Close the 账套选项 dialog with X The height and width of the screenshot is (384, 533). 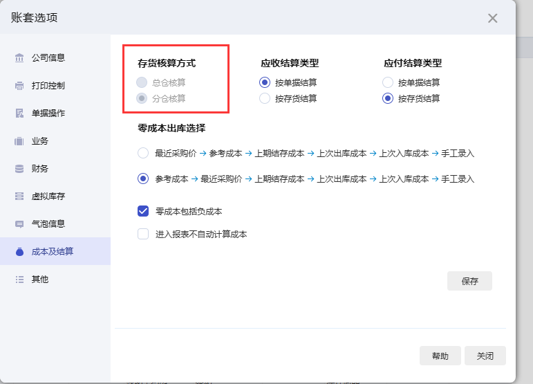492,19
